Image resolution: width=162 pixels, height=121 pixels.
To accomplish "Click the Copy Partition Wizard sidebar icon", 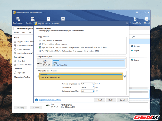I will pyautogui.click(x=15, y=45).
